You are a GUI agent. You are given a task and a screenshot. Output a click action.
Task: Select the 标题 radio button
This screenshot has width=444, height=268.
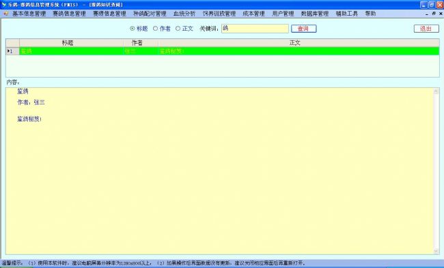132,29
